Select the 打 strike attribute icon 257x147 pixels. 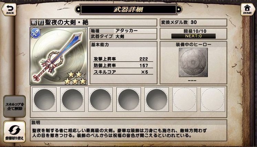click(x=41, y=22)
